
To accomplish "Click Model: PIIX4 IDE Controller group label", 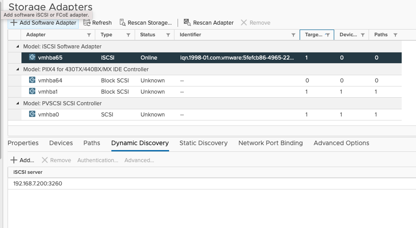I will pyautogui.click(x=86, y=69).
